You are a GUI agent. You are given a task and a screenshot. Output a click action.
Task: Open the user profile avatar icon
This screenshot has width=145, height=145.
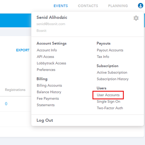coord(141,6)
